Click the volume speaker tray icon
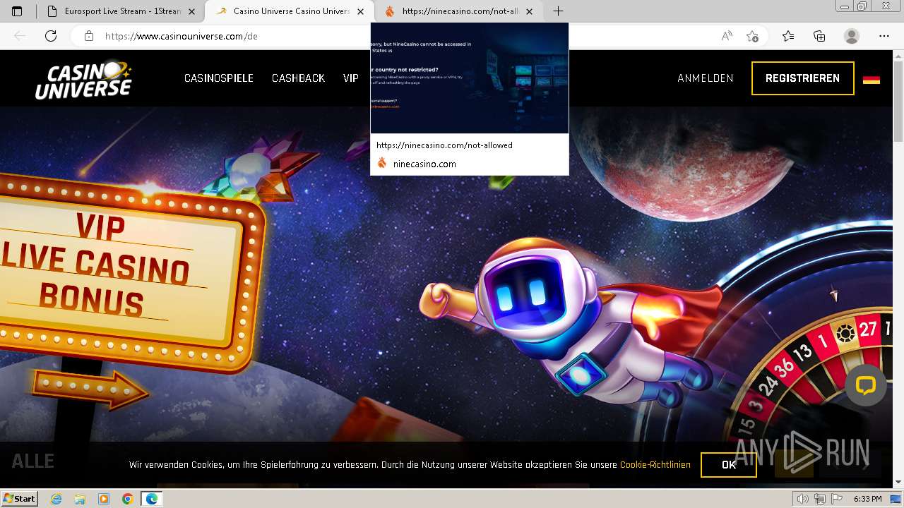 click(803, 499)
